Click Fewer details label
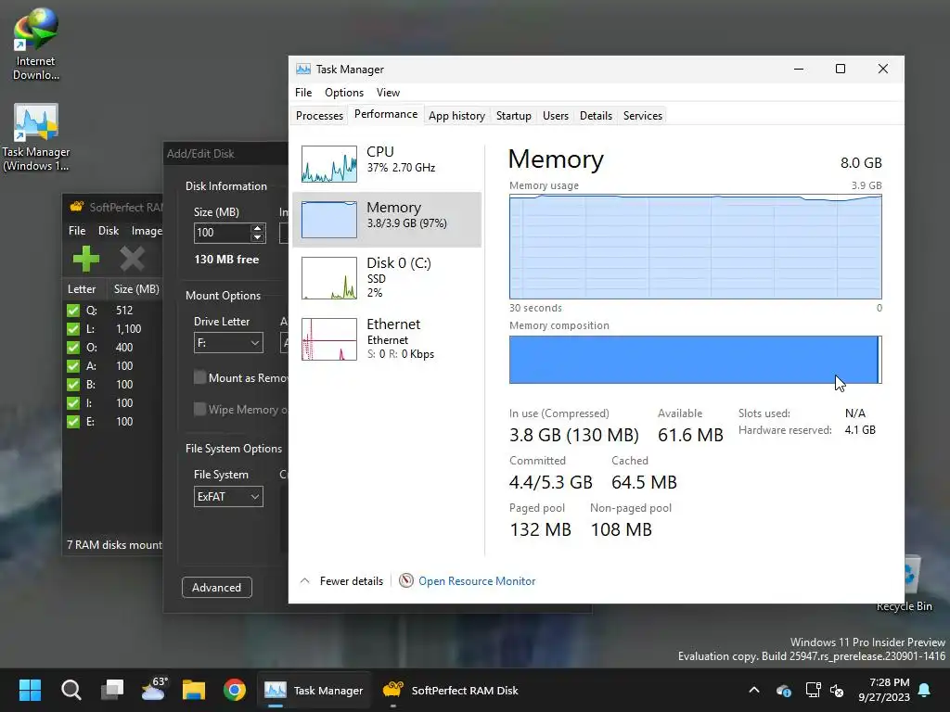 pyautogui.click(x=352, y=581)
